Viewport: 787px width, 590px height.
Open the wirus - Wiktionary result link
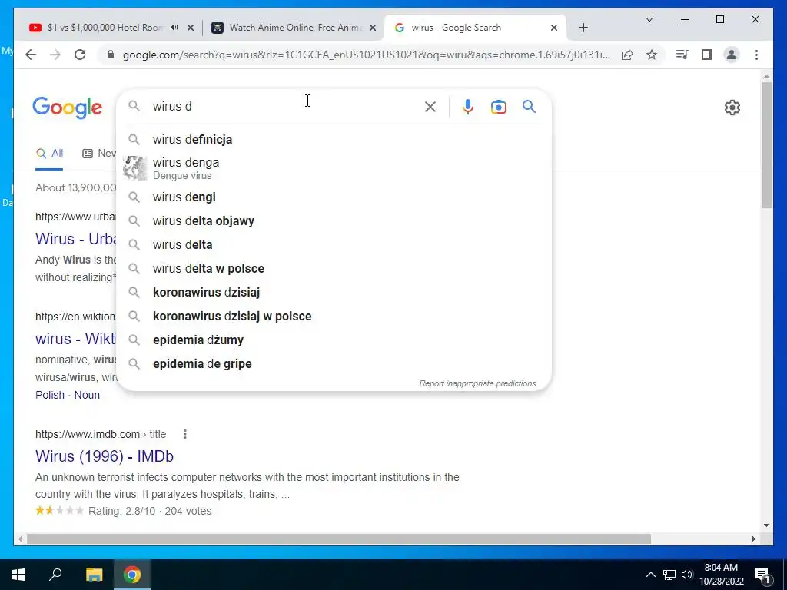(75, 339)
